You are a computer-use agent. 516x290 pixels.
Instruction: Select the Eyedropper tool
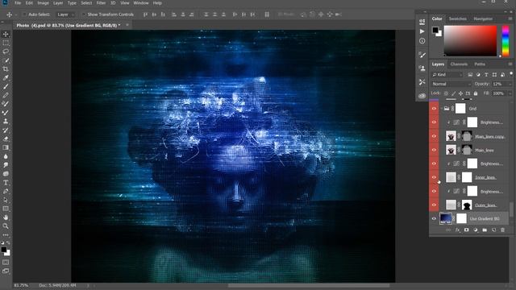(6, 78)
